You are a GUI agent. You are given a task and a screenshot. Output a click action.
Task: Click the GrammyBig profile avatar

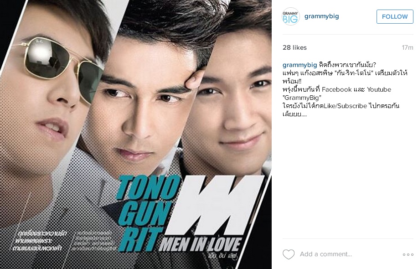[x=290, y=16]
